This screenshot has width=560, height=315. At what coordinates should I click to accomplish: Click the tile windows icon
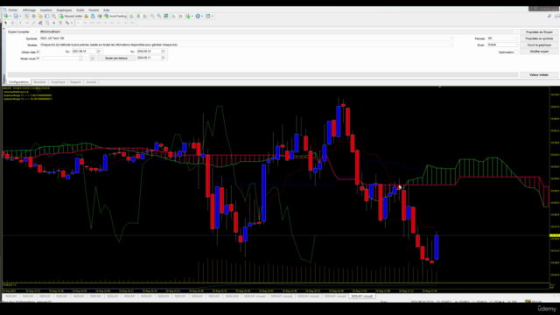166,16
